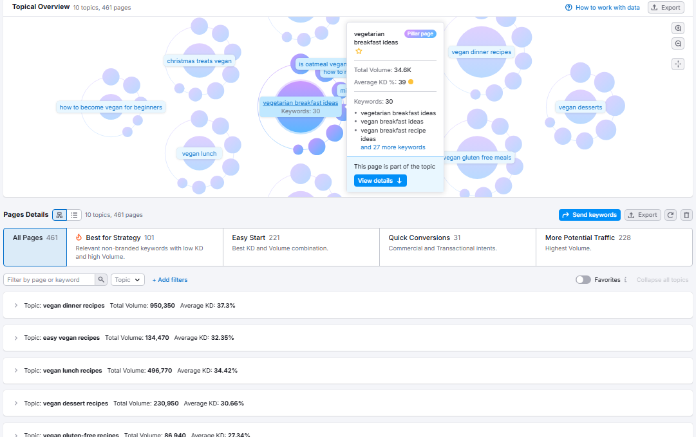The width and height of the screenshot is (696, 437).
Task: Expand the vegan lunch recipes topic row
Action: point(16,371)
